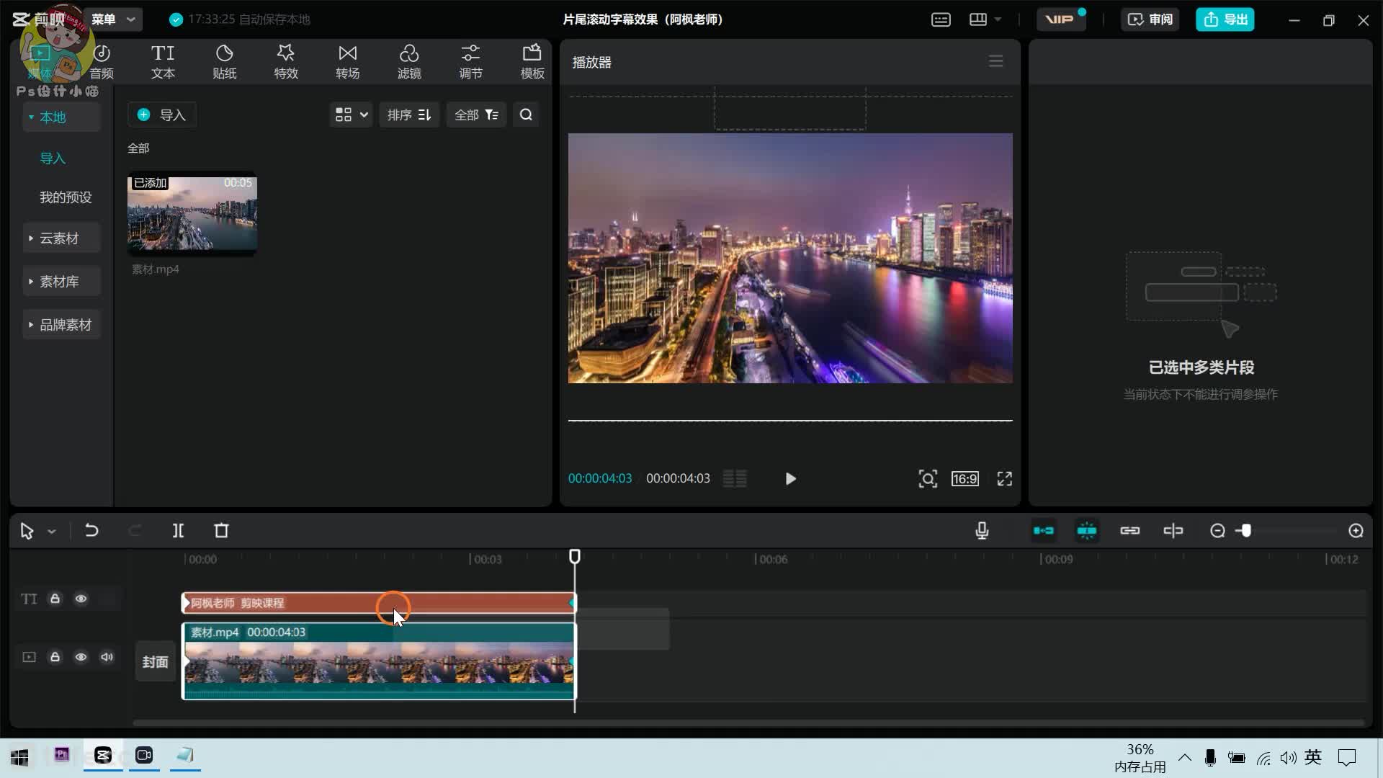Screen dimensions: 1383x778
Task: Open the 音频 audio tab
Action: coord(102,62)
